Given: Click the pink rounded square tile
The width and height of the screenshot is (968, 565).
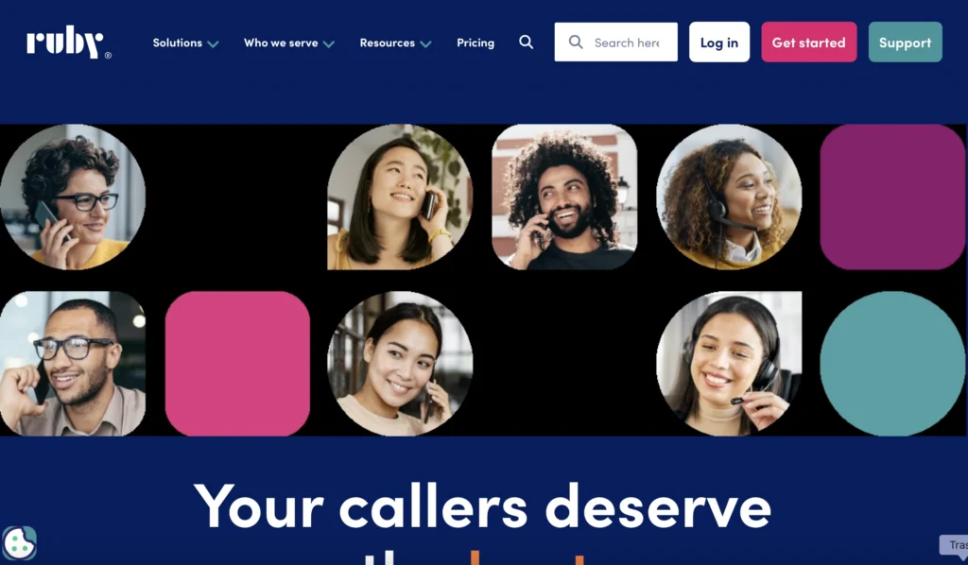Looking at the screenshot, I should pyautogui.click(x=237, y=364).
